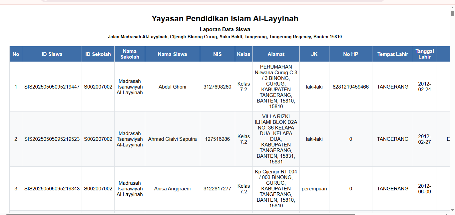Select the row for Abdul Ghoni

point(172,87)
